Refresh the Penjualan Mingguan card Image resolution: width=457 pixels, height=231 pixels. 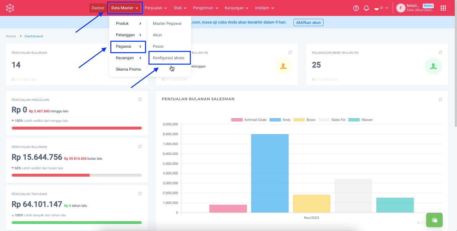pos(140,100)
